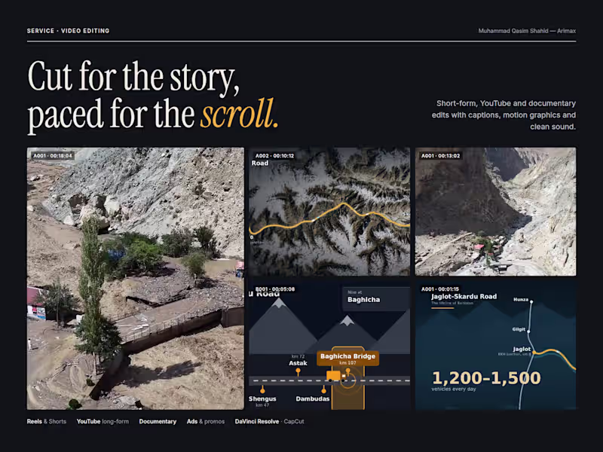Click the 'DaVinci Resolve' software label
This screenshot has height=452, width=603.
point(257,422)
